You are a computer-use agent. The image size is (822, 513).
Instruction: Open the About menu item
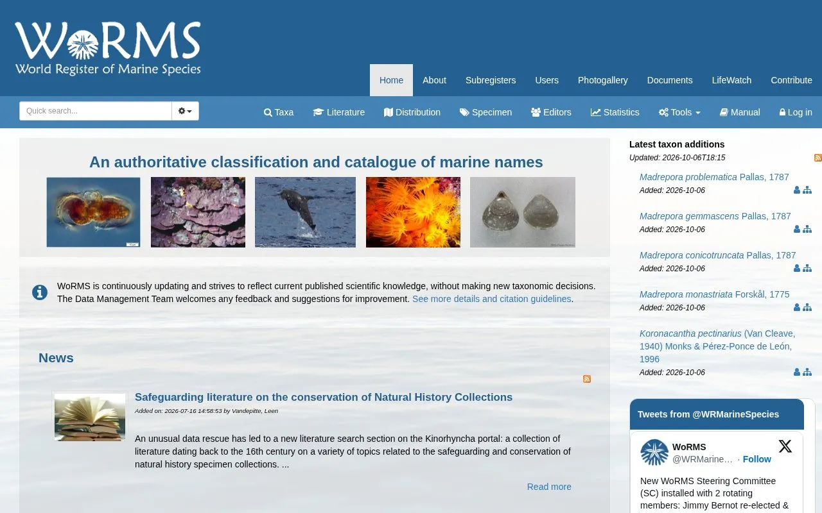434,80
